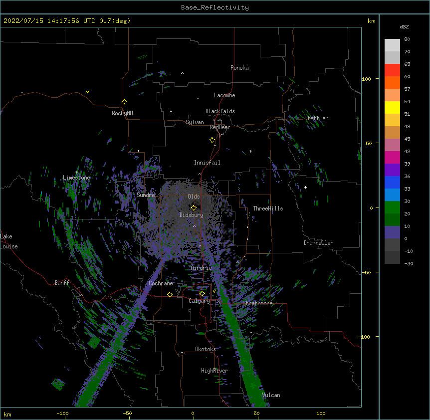Image resolution: width=430 pixels, height=420 pixels.
Task: Select the yellow marker south of RedDeer
Action: [x=213, y=140]
